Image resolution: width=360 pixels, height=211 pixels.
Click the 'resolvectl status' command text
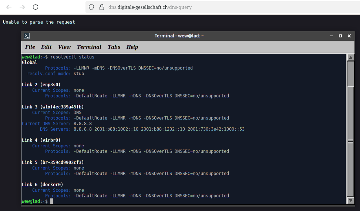point(72,57)
